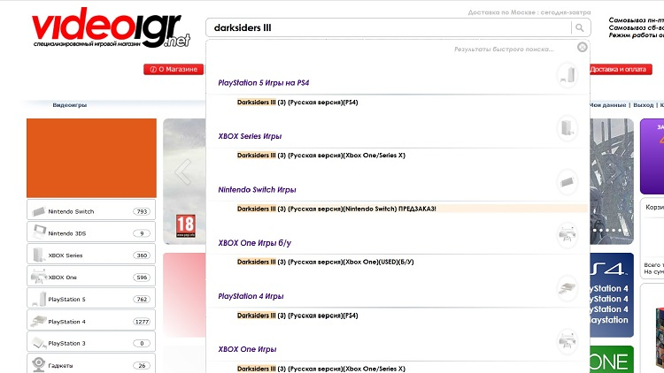Open Darksiders III Xbox One used result
664x373 pixels.
325,262
